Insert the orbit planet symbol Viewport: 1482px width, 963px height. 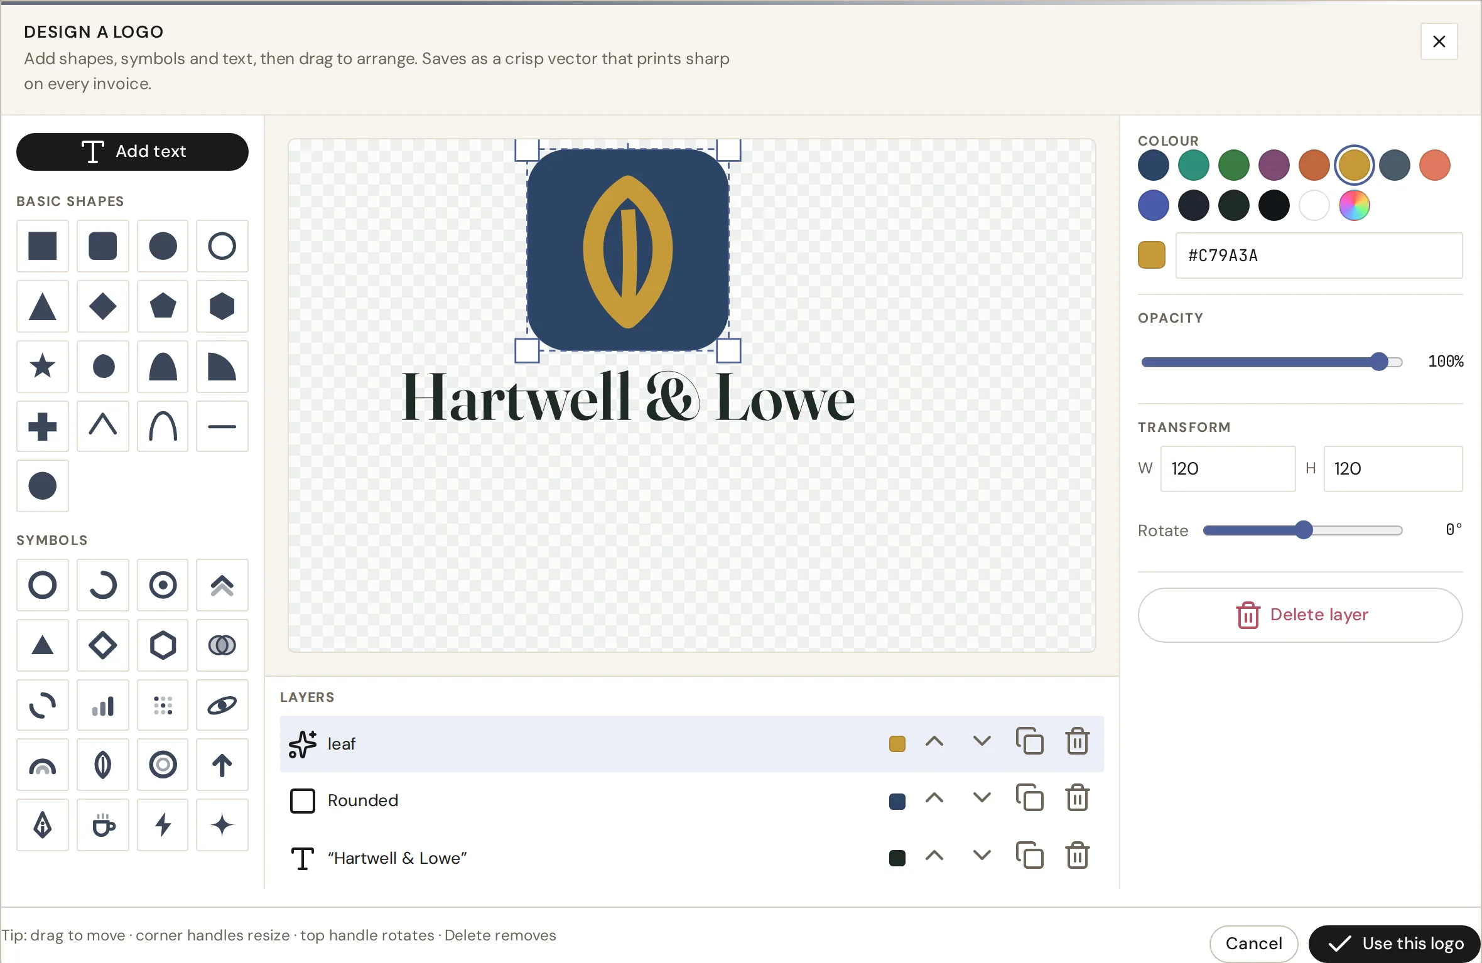[222, 706]
